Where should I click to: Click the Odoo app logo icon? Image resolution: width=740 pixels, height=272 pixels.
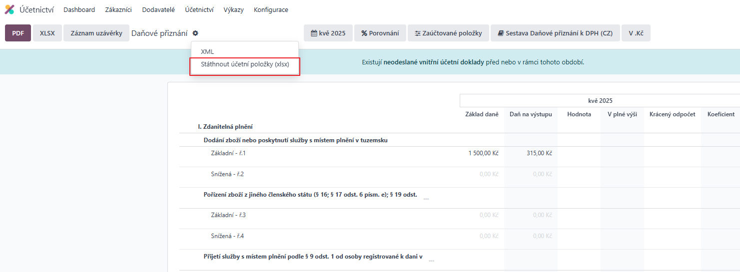point(9,9)
